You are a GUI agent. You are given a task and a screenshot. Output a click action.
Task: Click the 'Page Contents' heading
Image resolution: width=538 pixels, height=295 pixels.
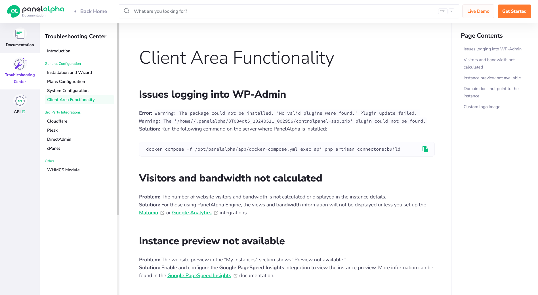tap(482, 36)
